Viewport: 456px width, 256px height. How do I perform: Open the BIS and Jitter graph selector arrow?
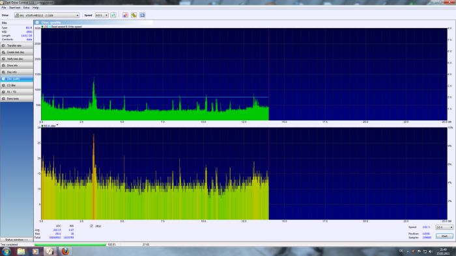coord(57,125)
